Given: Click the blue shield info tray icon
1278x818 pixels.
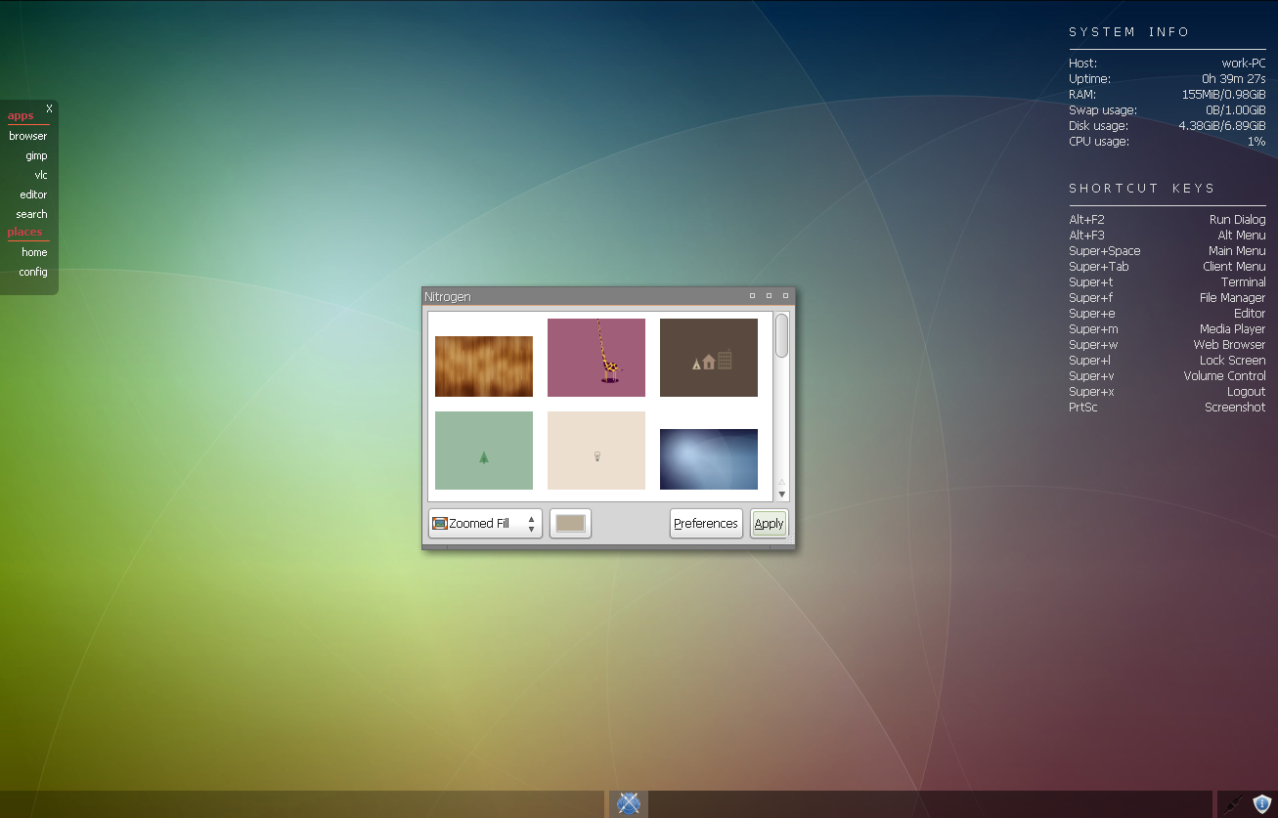Looking at the screenshot, I should (1261, 803).
